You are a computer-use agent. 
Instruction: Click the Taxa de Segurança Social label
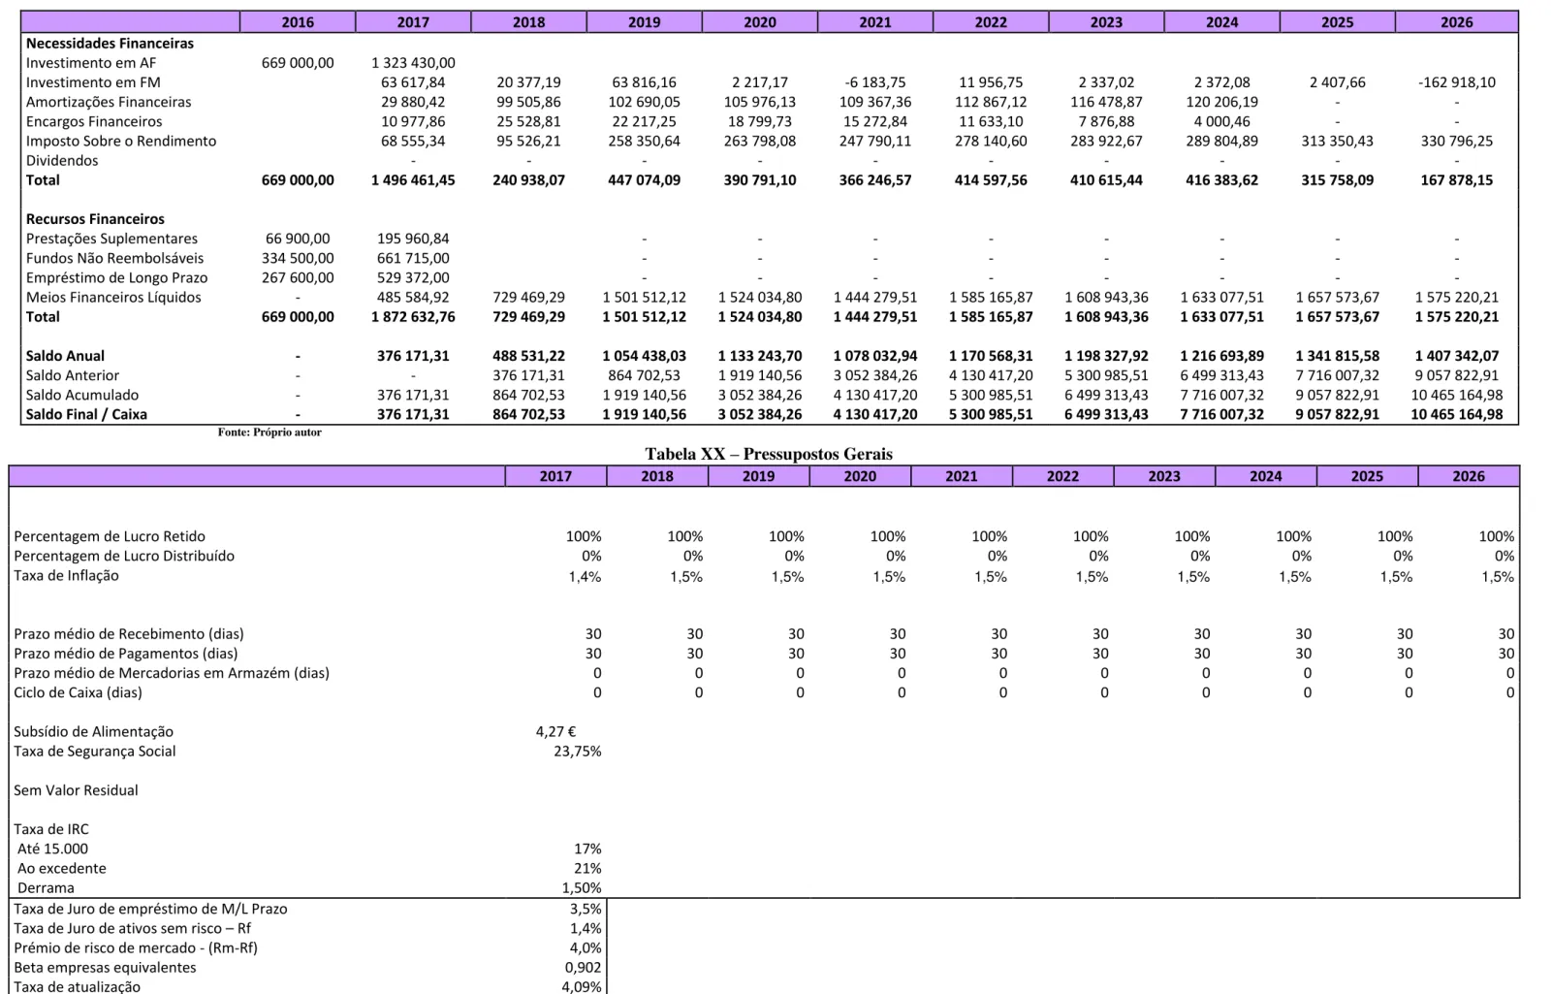[x=95, y=751]
